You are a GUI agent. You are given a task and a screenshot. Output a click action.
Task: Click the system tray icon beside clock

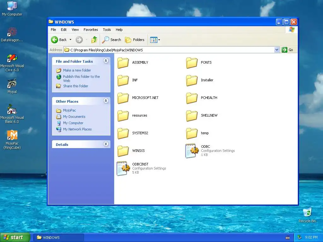[300, 238]
